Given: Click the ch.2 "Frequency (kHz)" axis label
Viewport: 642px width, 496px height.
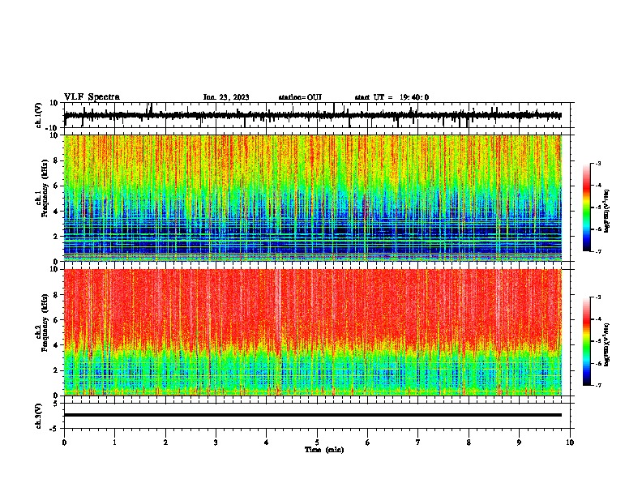Looking at the screenshot, I should (45, 323).
